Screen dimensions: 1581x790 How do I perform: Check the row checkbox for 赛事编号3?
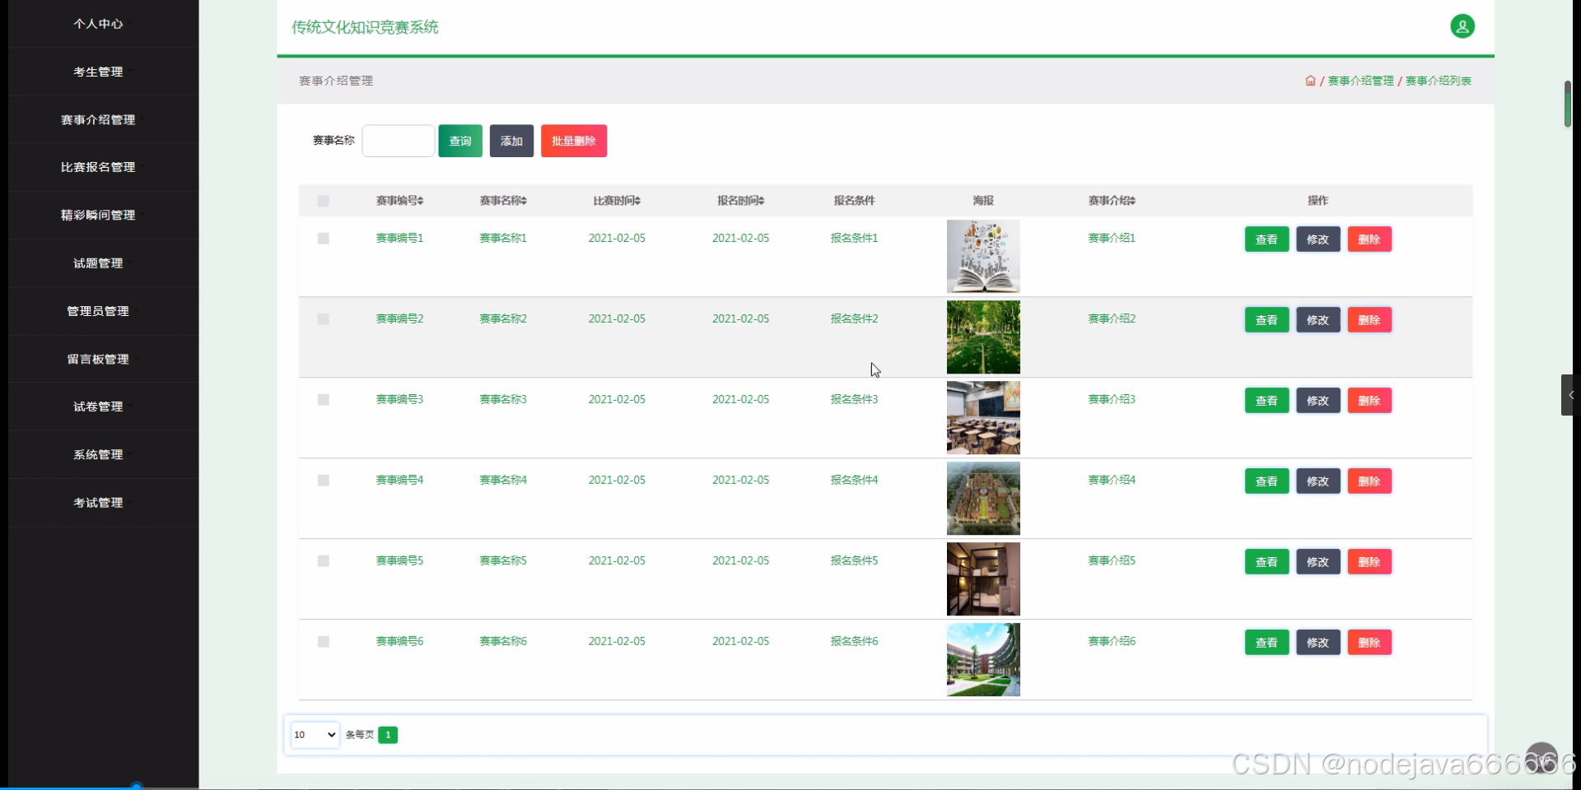point(324,400)
